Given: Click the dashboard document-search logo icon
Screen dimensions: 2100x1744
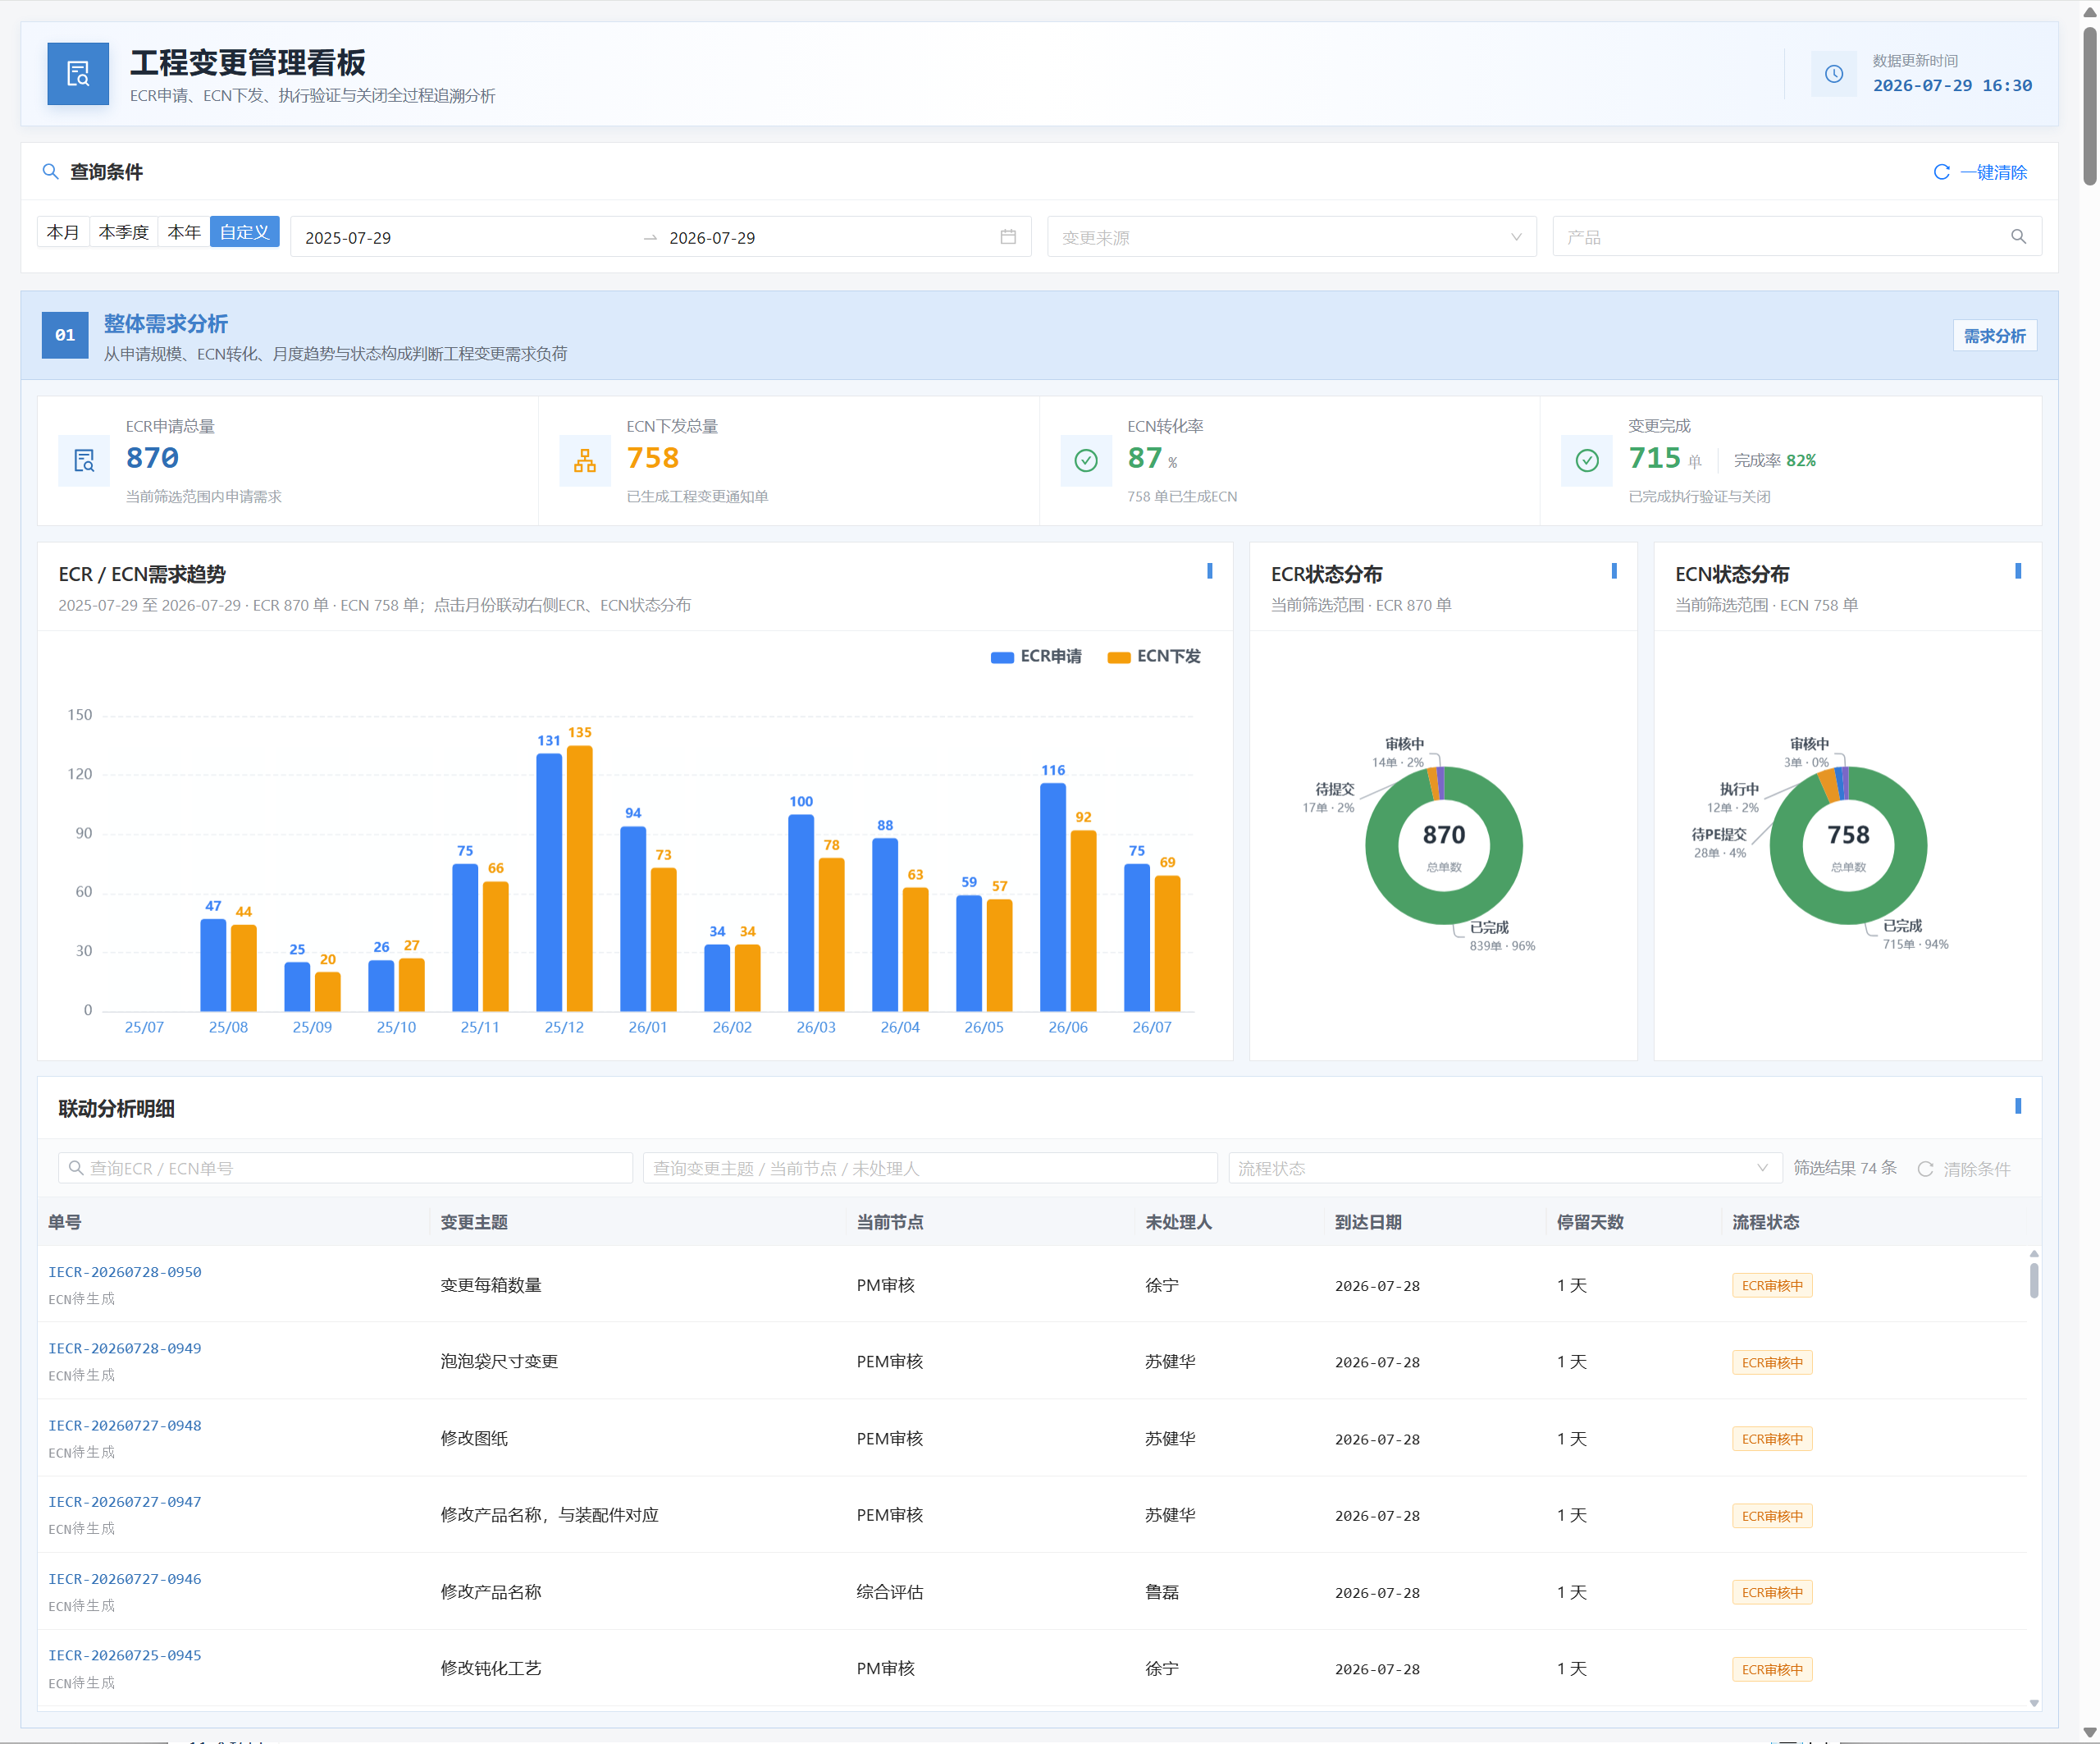Looking at the screenshot, I should click(x=78, y=74).
